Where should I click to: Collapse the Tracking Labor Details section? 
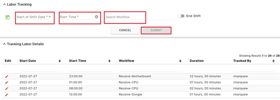tap(4, 44)
